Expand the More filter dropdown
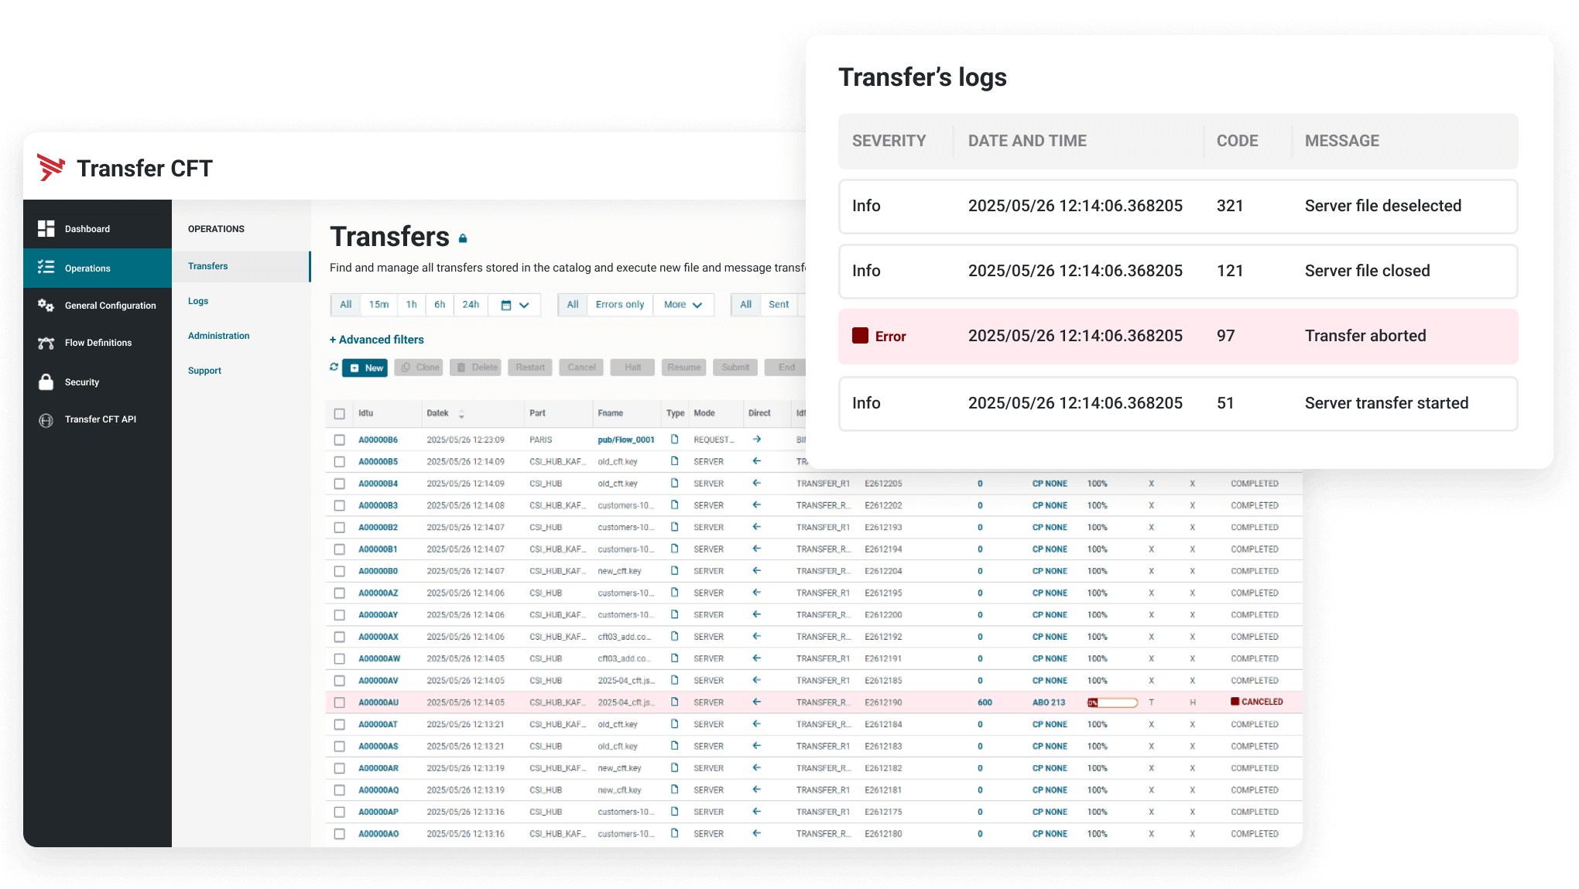The height and width of the screenshot is (889, 1579). coord(683,305)
